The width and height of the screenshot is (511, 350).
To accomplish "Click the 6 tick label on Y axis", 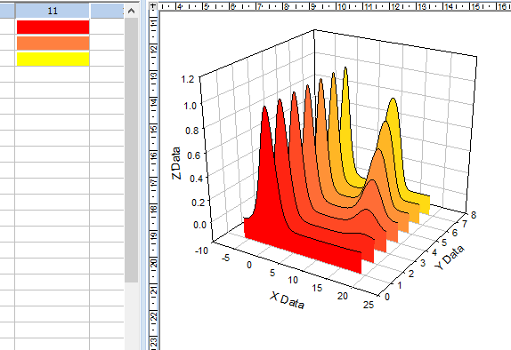I will click(455, 233).
